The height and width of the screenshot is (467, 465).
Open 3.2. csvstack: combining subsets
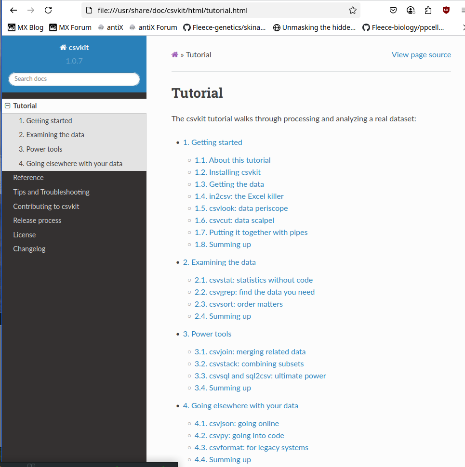pos(249,364)
